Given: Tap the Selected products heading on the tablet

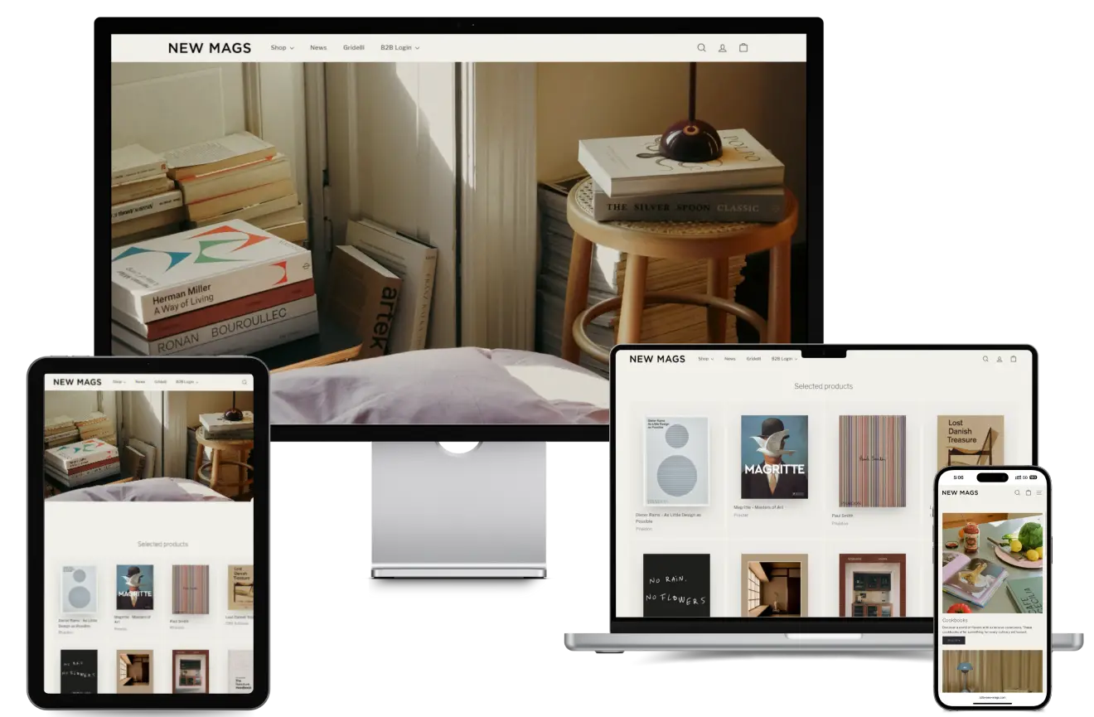Looking at the screenshot, I should click(162, 545).
